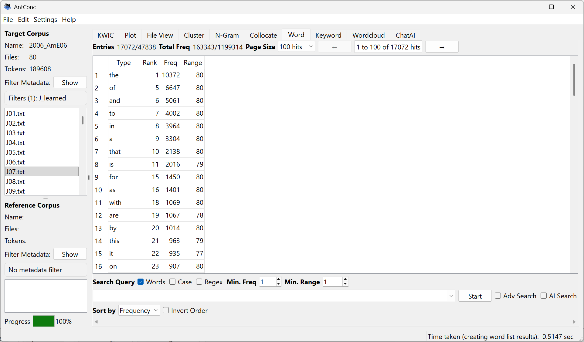Go to previous page of hits arrow
The image size is (584, 342).
click(x=334, y=47)
